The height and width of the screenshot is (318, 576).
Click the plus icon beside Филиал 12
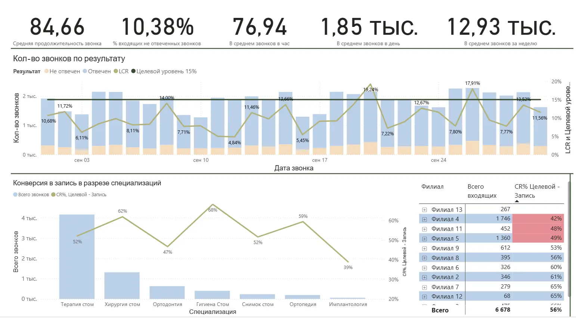424,297
